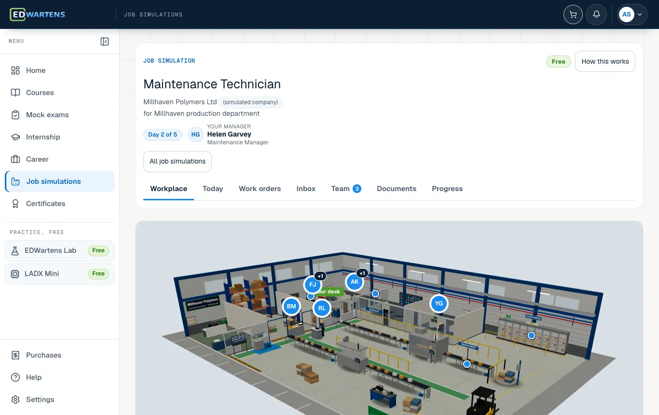The height and width of the screenshot is (415, 659).
Task: Switch to the Documents tab
Action: (x=397, y=189)
